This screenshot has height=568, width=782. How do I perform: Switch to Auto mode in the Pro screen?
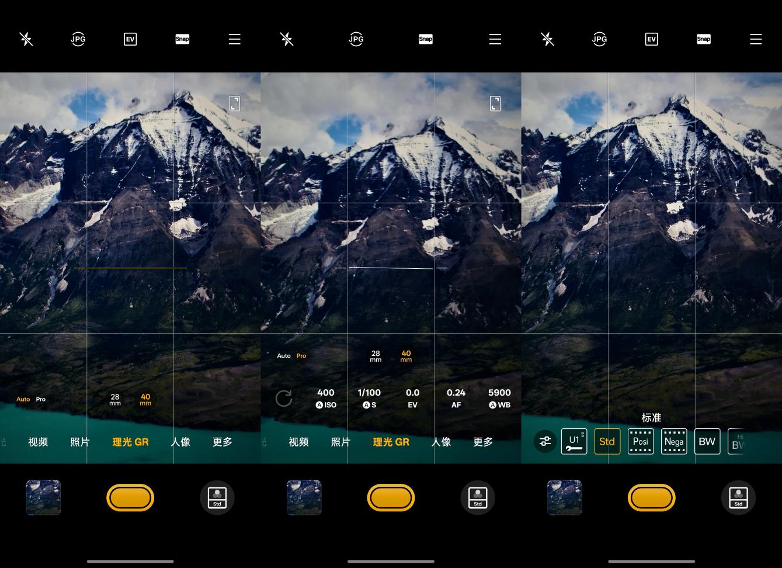(x=284, y=355)
